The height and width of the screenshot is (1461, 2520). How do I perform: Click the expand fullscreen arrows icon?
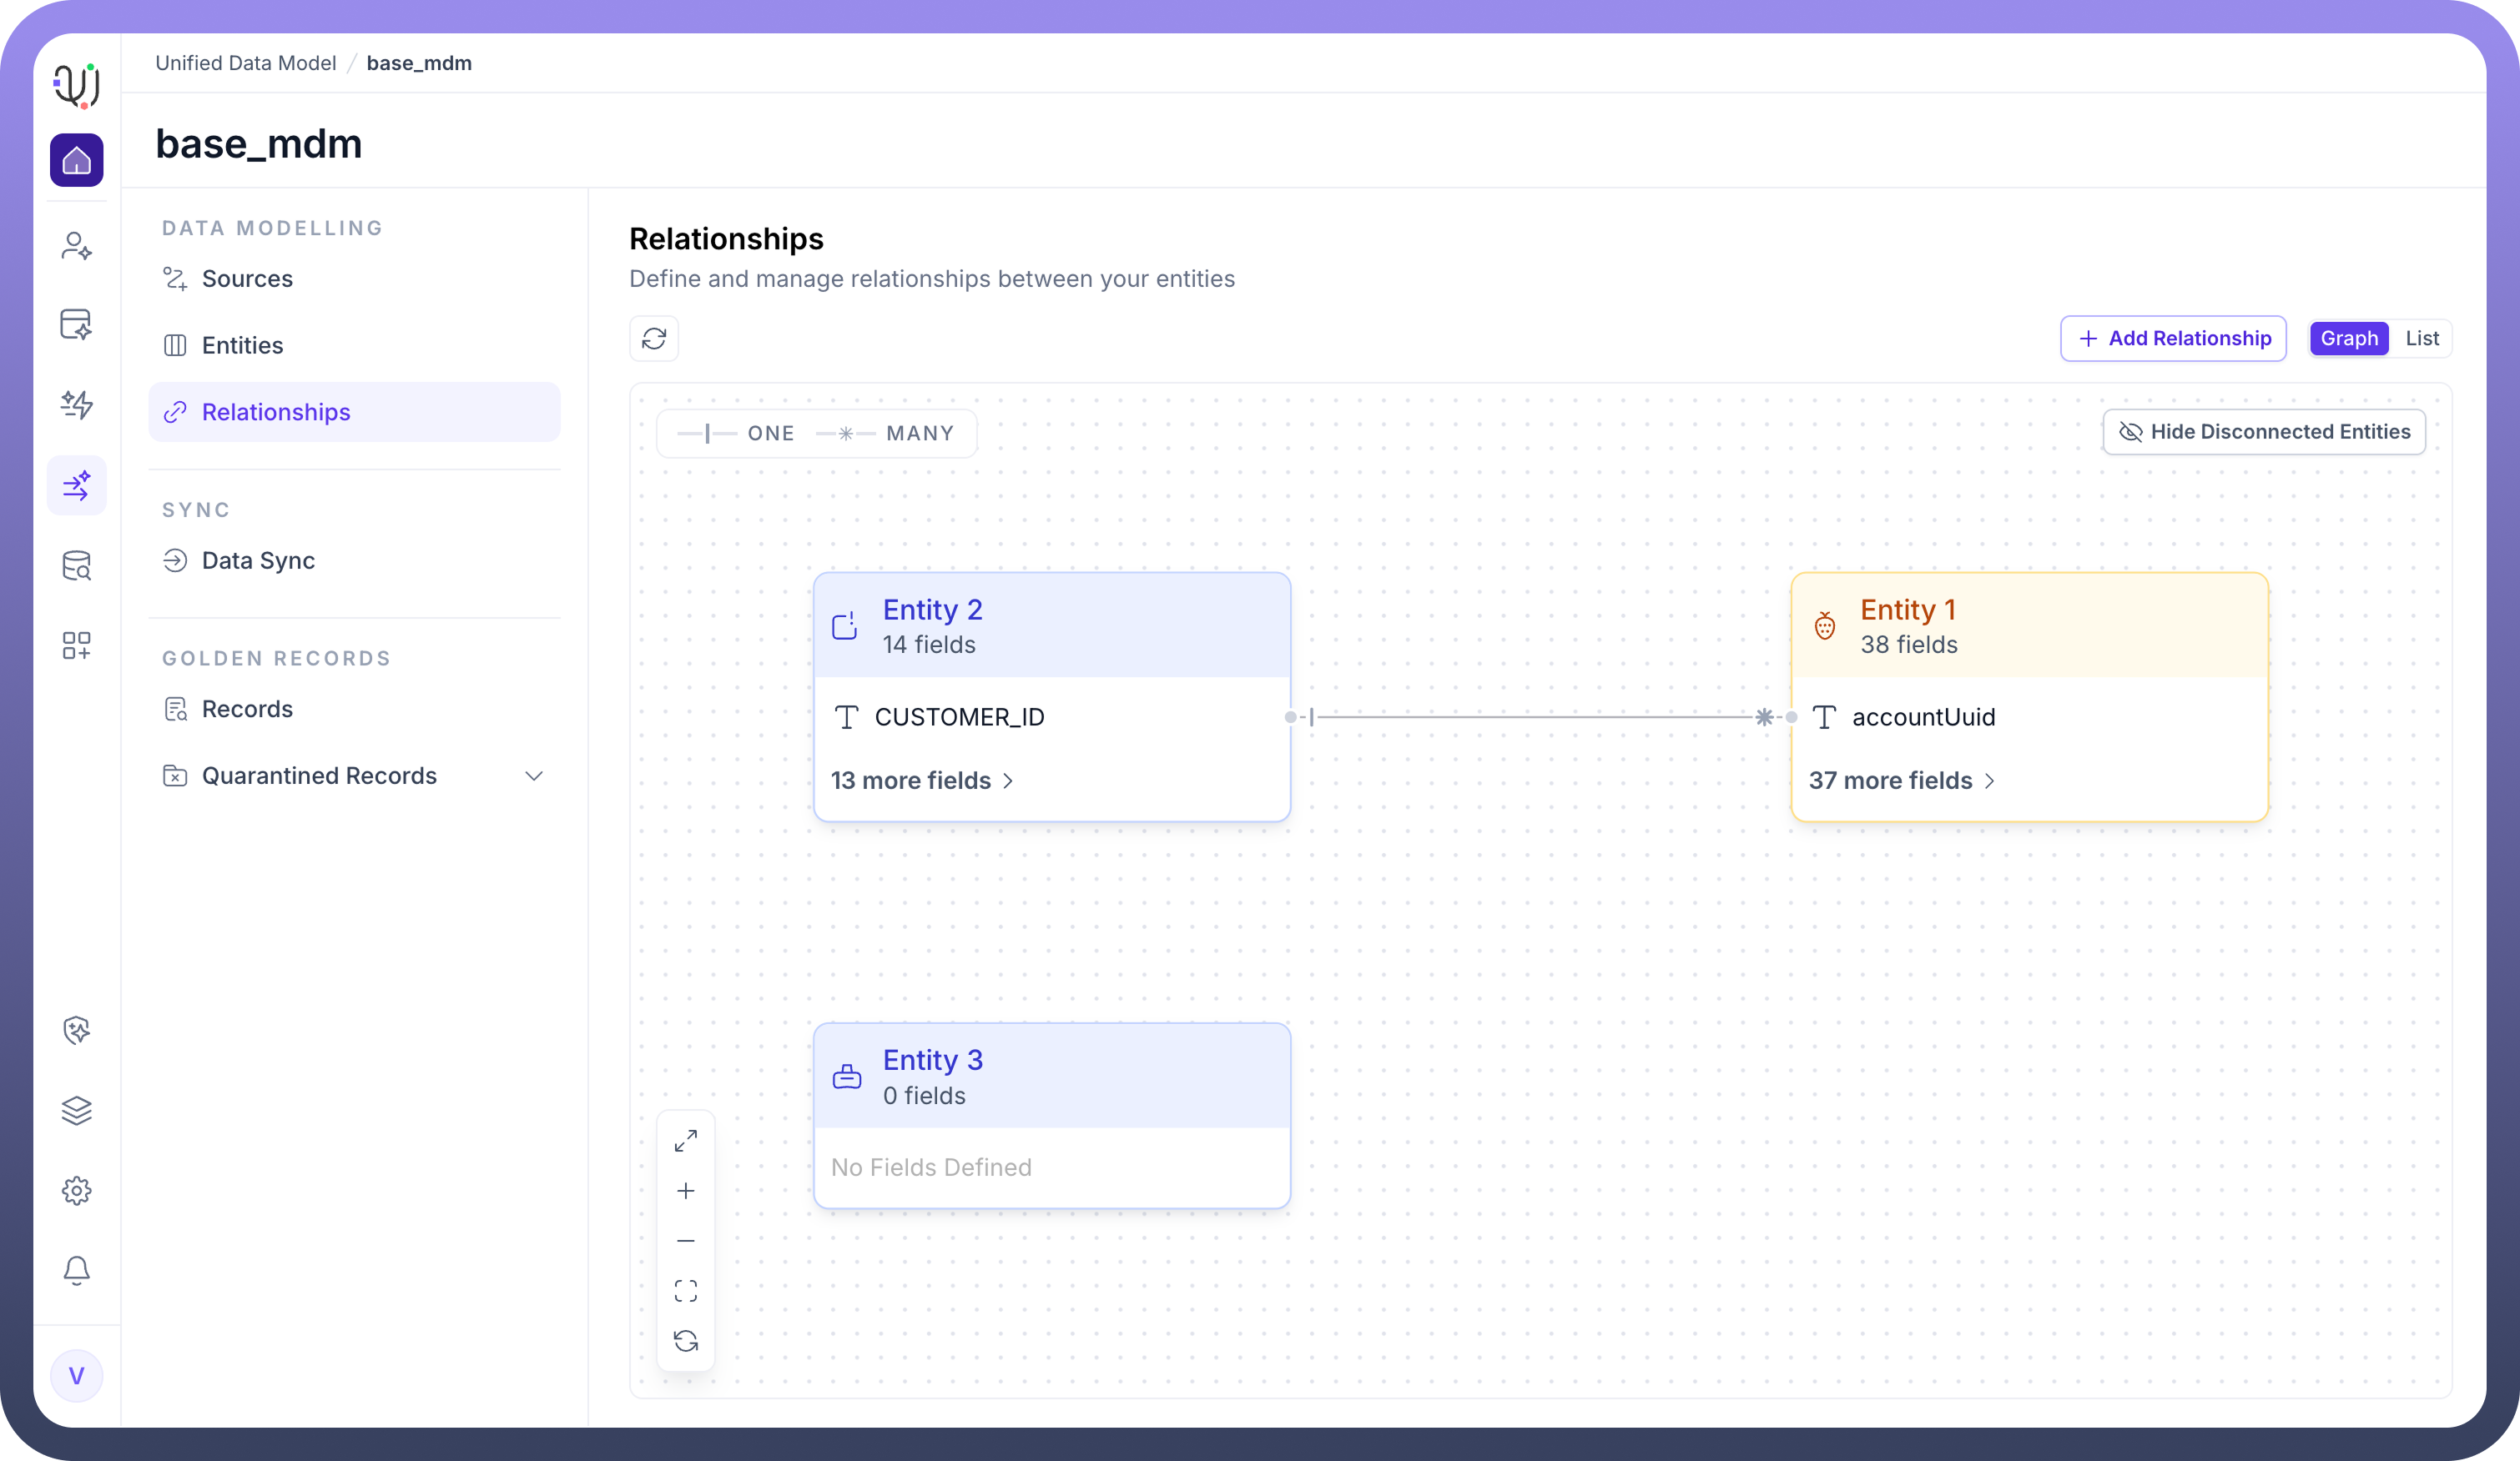[x=686, y=1140]
